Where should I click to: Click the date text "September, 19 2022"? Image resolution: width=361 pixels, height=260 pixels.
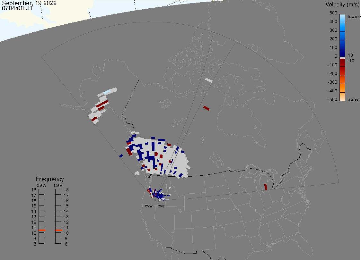29,3
